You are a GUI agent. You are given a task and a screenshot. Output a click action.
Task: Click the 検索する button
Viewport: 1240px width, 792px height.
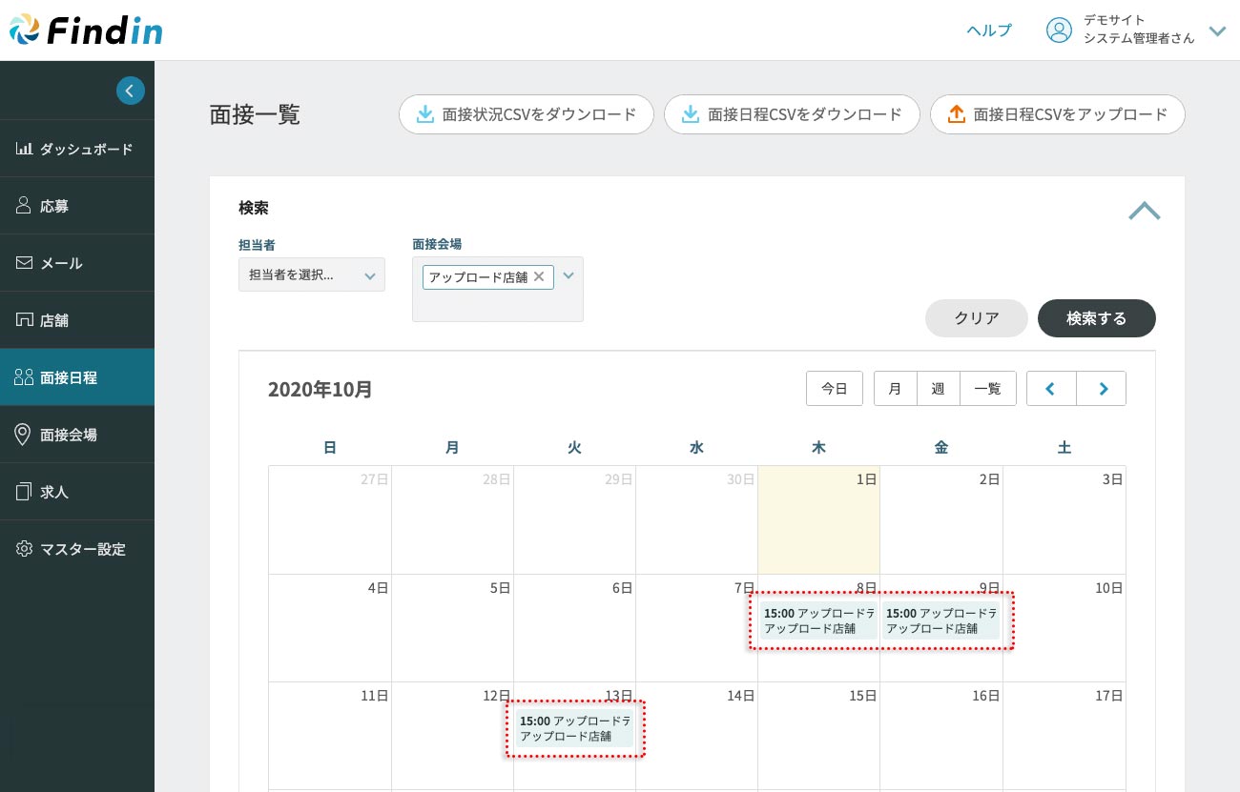1096,318
